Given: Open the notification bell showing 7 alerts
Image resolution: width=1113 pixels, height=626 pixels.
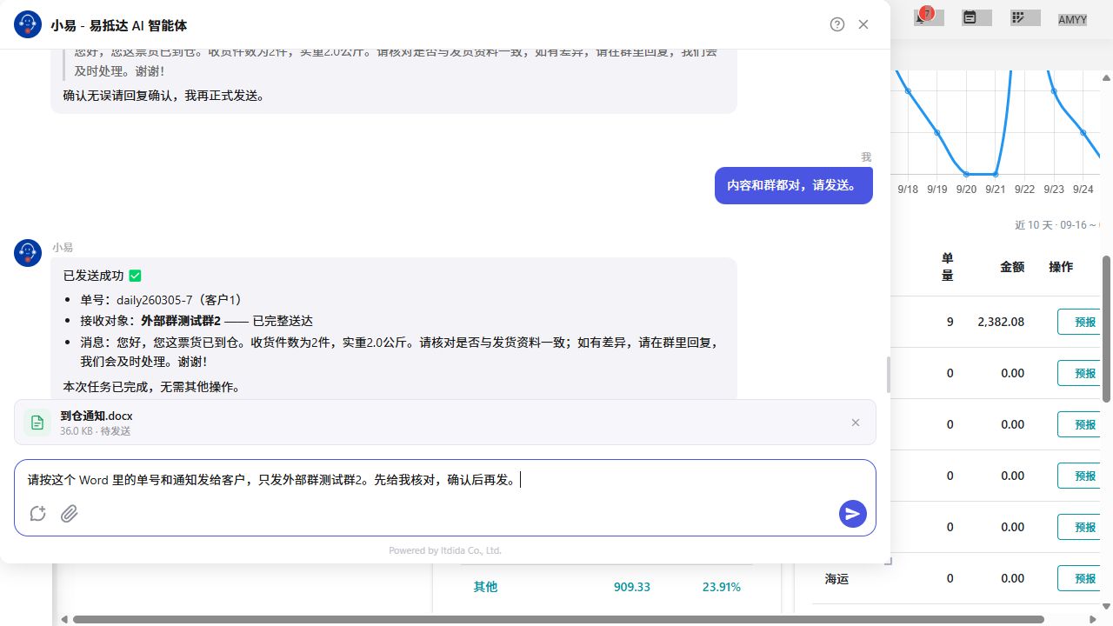Looking at the screenshot, I should (923, 17).
